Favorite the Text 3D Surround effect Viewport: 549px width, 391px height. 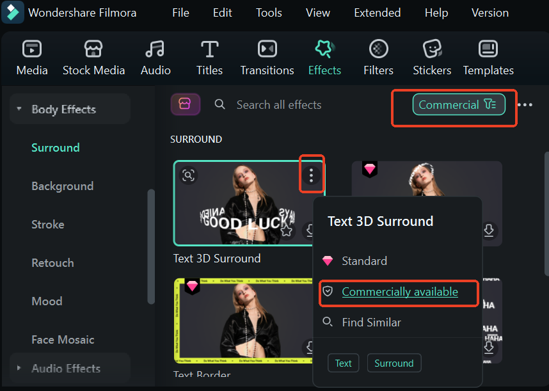pyautogui.click(x=287, y=230)
